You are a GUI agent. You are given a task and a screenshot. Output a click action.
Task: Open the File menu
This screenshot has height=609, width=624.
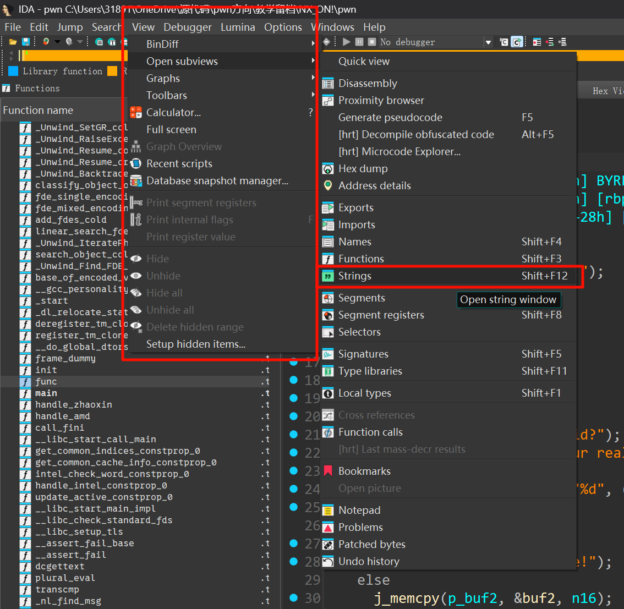13,27
